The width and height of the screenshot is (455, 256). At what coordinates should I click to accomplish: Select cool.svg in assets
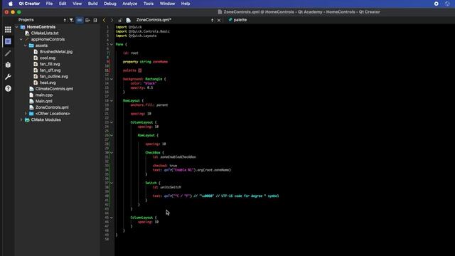pos(48,58)
